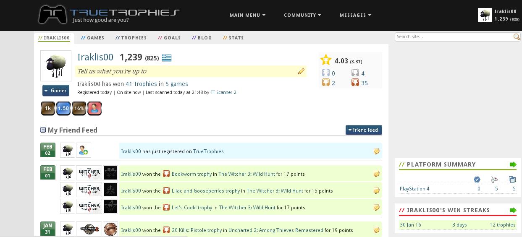Viewport: 522px width, 237px height.
Task: Open the bronze count 35 link
Action: (365, 83)
